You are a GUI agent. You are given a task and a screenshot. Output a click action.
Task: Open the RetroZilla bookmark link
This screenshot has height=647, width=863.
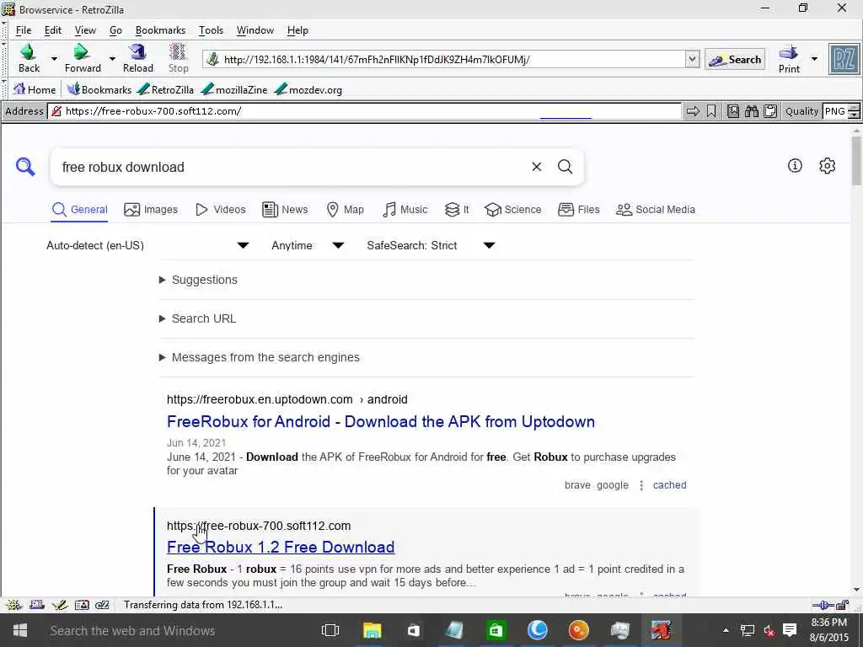(x=166, y=89)
